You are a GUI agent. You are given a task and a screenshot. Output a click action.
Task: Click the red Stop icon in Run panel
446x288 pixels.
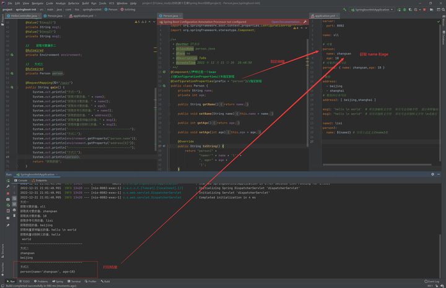(8, 193)
